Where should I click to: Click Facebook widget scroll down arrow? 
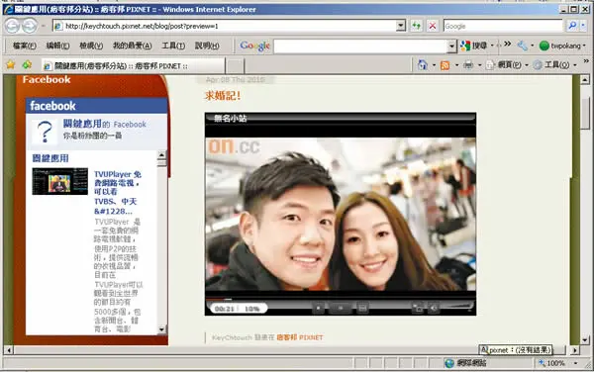[161, 329]
